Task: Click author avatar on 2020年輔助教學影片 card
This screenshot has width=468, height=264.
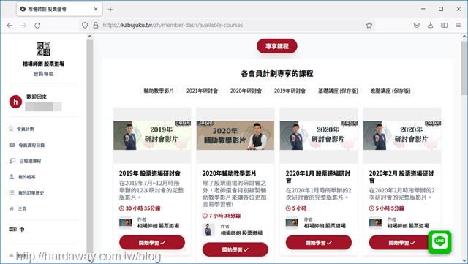Action: click(x=208, y=230)
